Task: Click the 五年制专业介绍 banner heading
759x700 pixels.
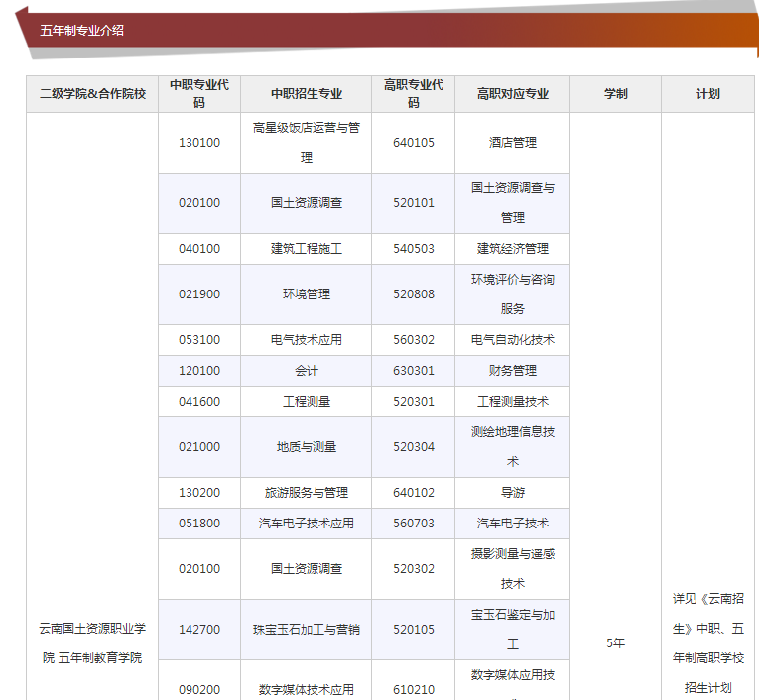Action: 81,30
